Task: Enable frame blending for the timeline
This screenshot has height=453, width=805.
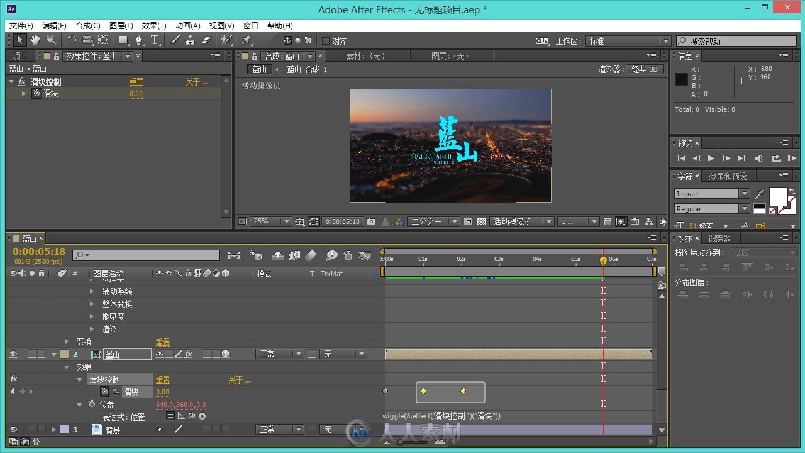Action: (294, 255)
